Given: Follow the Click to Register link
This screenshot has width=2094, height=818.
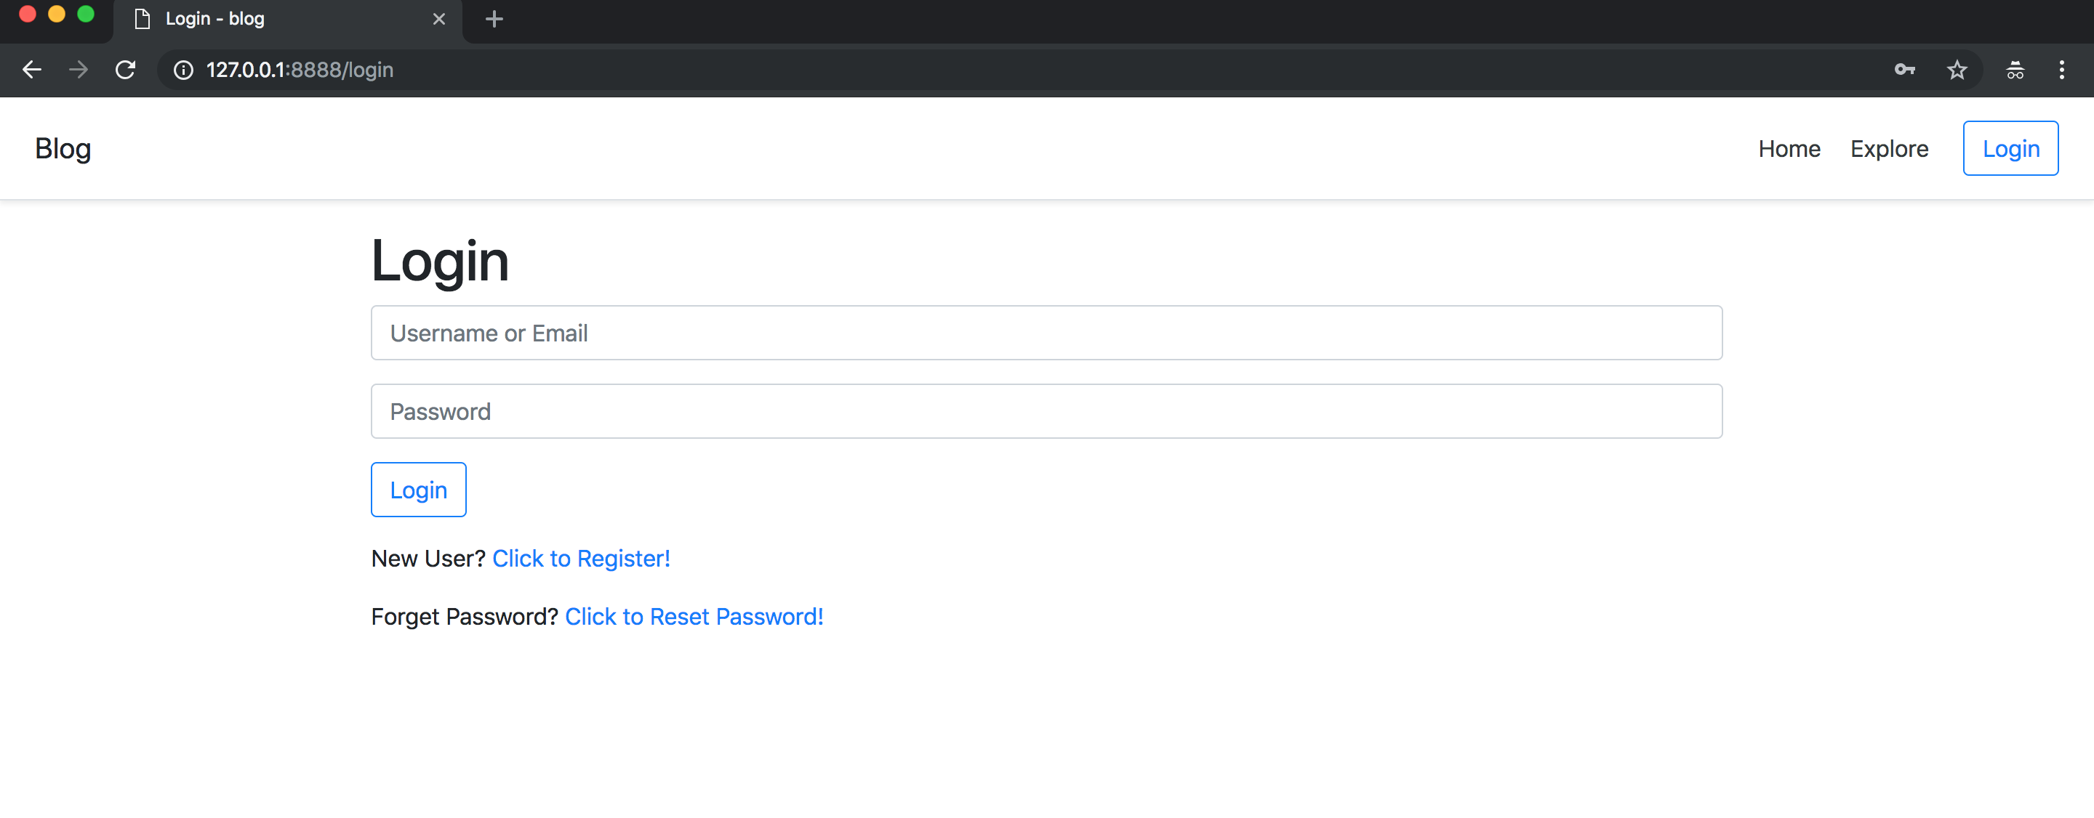Looking at the screenshot, I should 580,559.
